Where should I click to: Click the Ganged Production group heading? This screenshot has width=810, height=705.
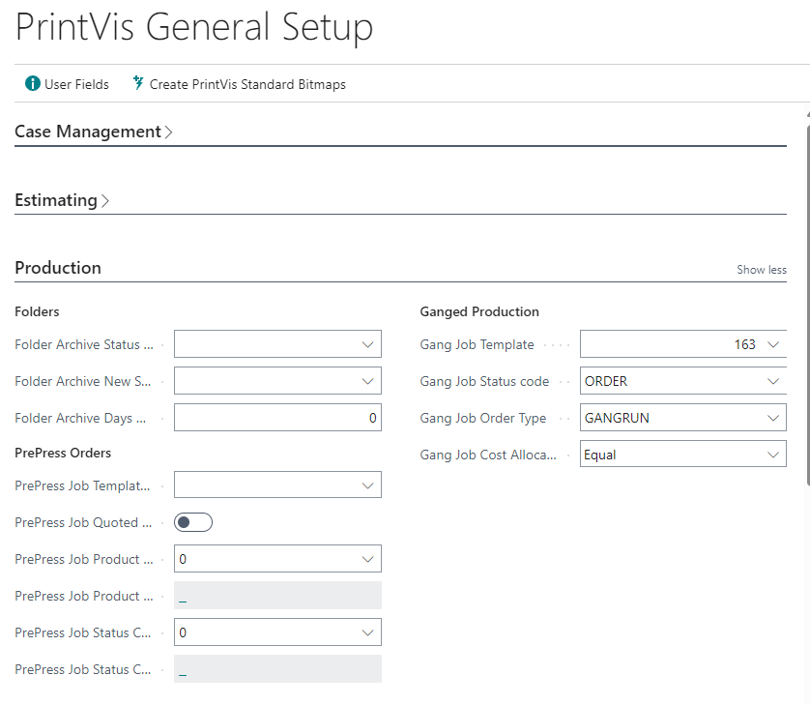tap(479, 311)
